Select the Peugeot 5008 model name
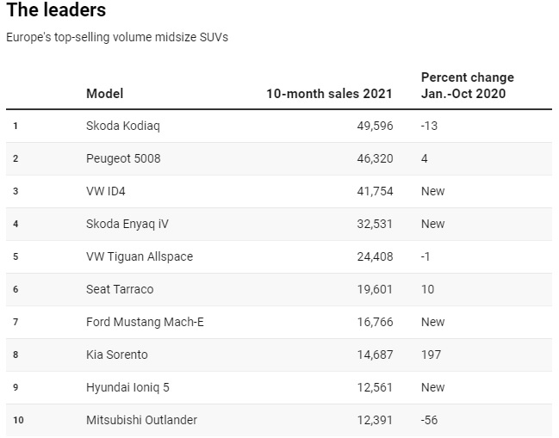 123,158
